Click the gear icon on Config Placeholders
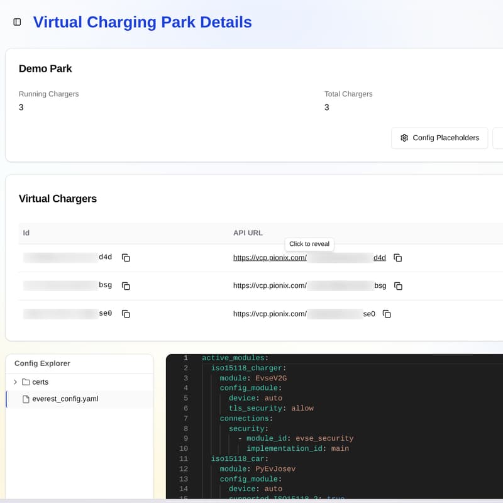Viewport: 503px width, 503px height. [404, 138]
